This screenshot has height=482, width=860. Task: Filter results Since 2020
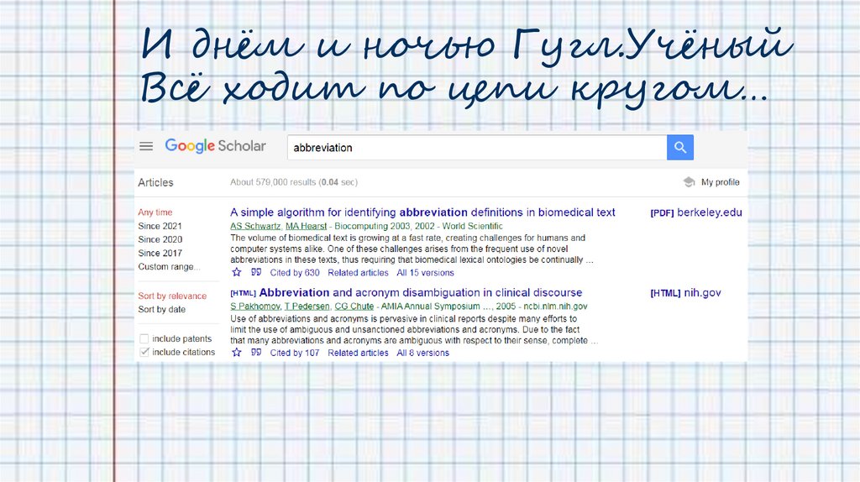pyautogui.click(x=160, y=239)
